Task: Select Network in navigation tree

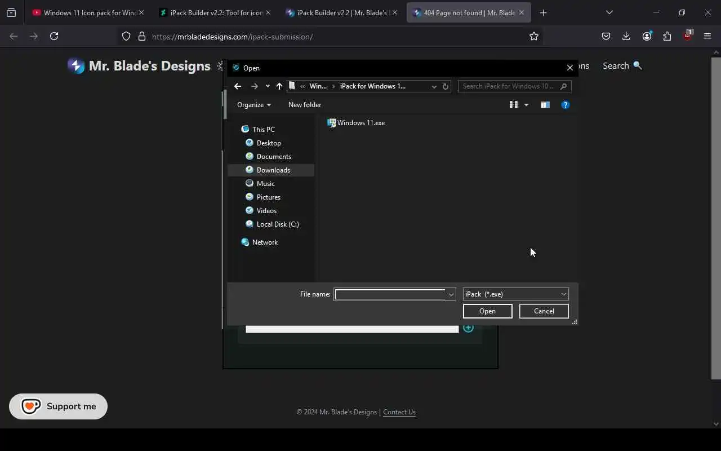Action: point(259,242)
